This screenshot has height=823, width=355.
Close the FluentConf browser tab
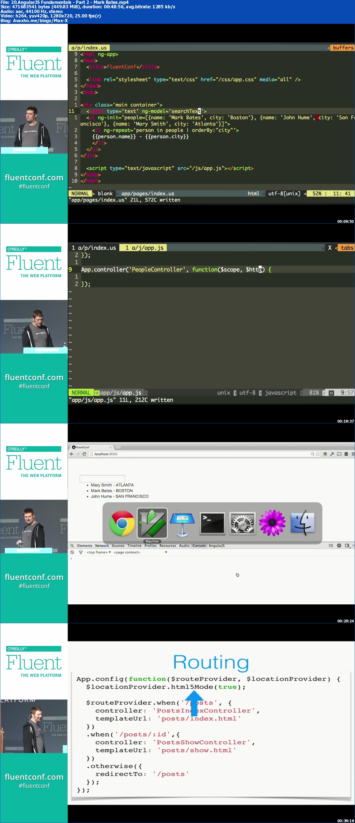tap(111, 447)
